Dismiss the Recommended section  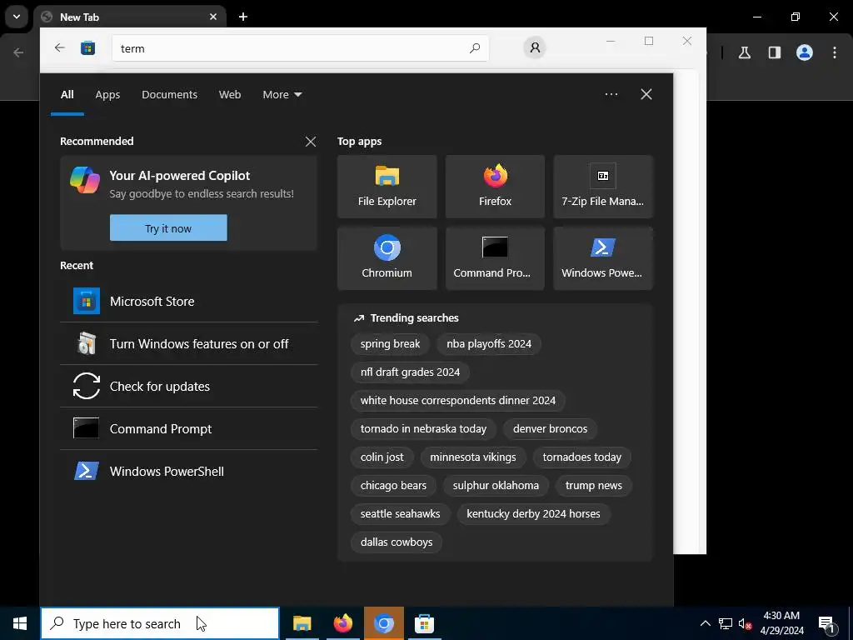pos(311,142)
